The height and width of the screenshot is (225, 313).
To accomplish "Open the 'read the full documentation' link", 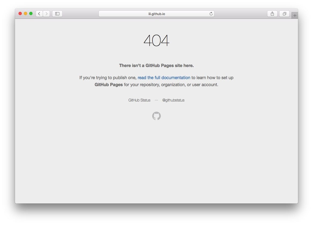I will pos(164,78).
